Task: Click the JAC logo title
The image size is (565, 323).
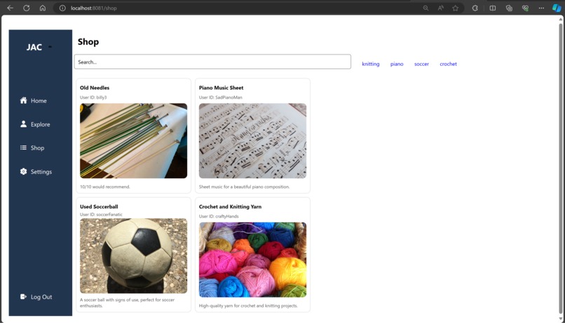Action: 34,47
